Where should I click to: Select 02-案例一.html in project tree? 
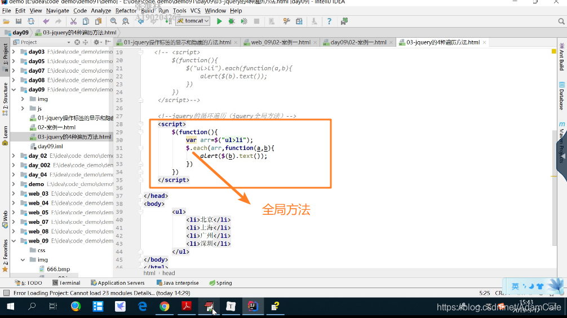pyautogui.click(x=56, y=127)
